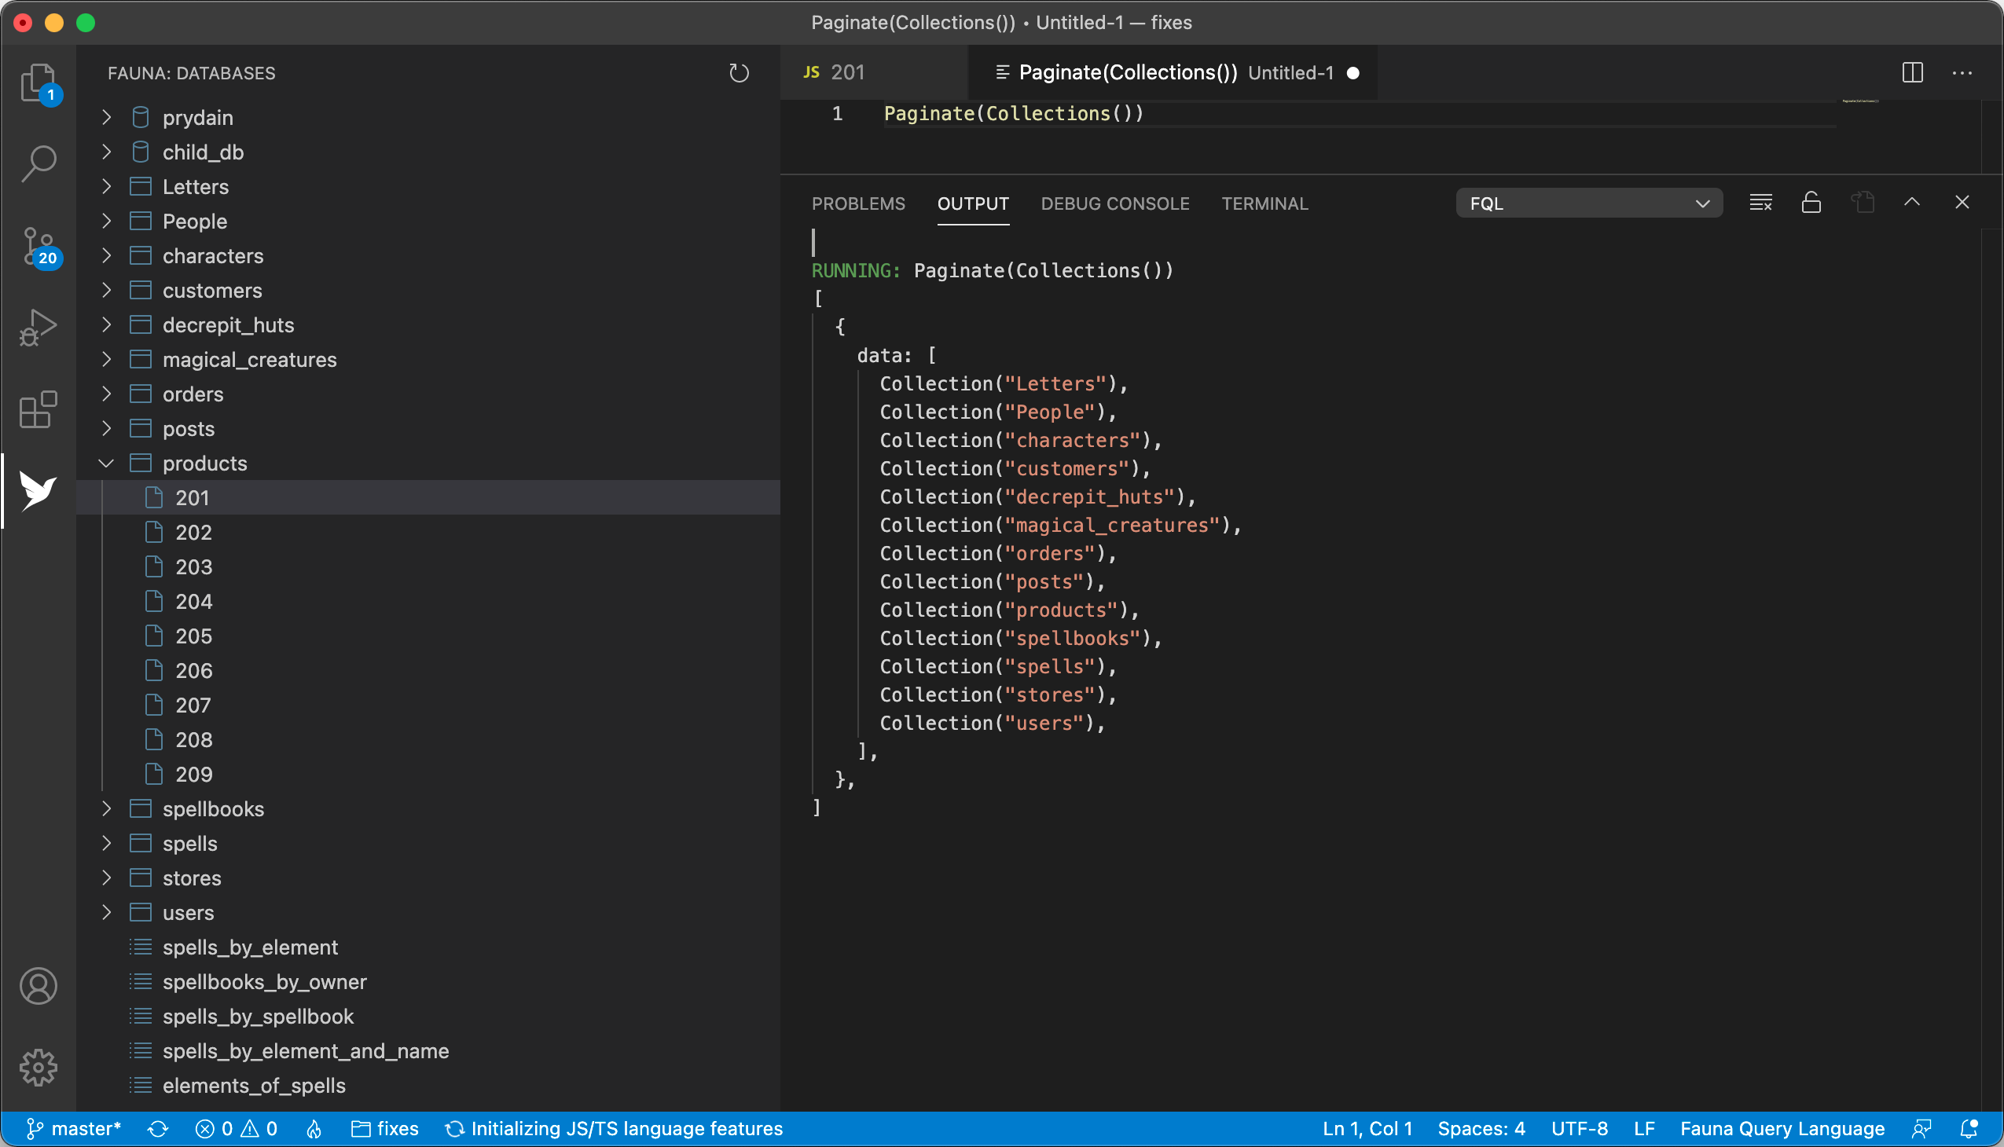
Task: Open the feedback icon in status bar
Action: (1922, 1129)
